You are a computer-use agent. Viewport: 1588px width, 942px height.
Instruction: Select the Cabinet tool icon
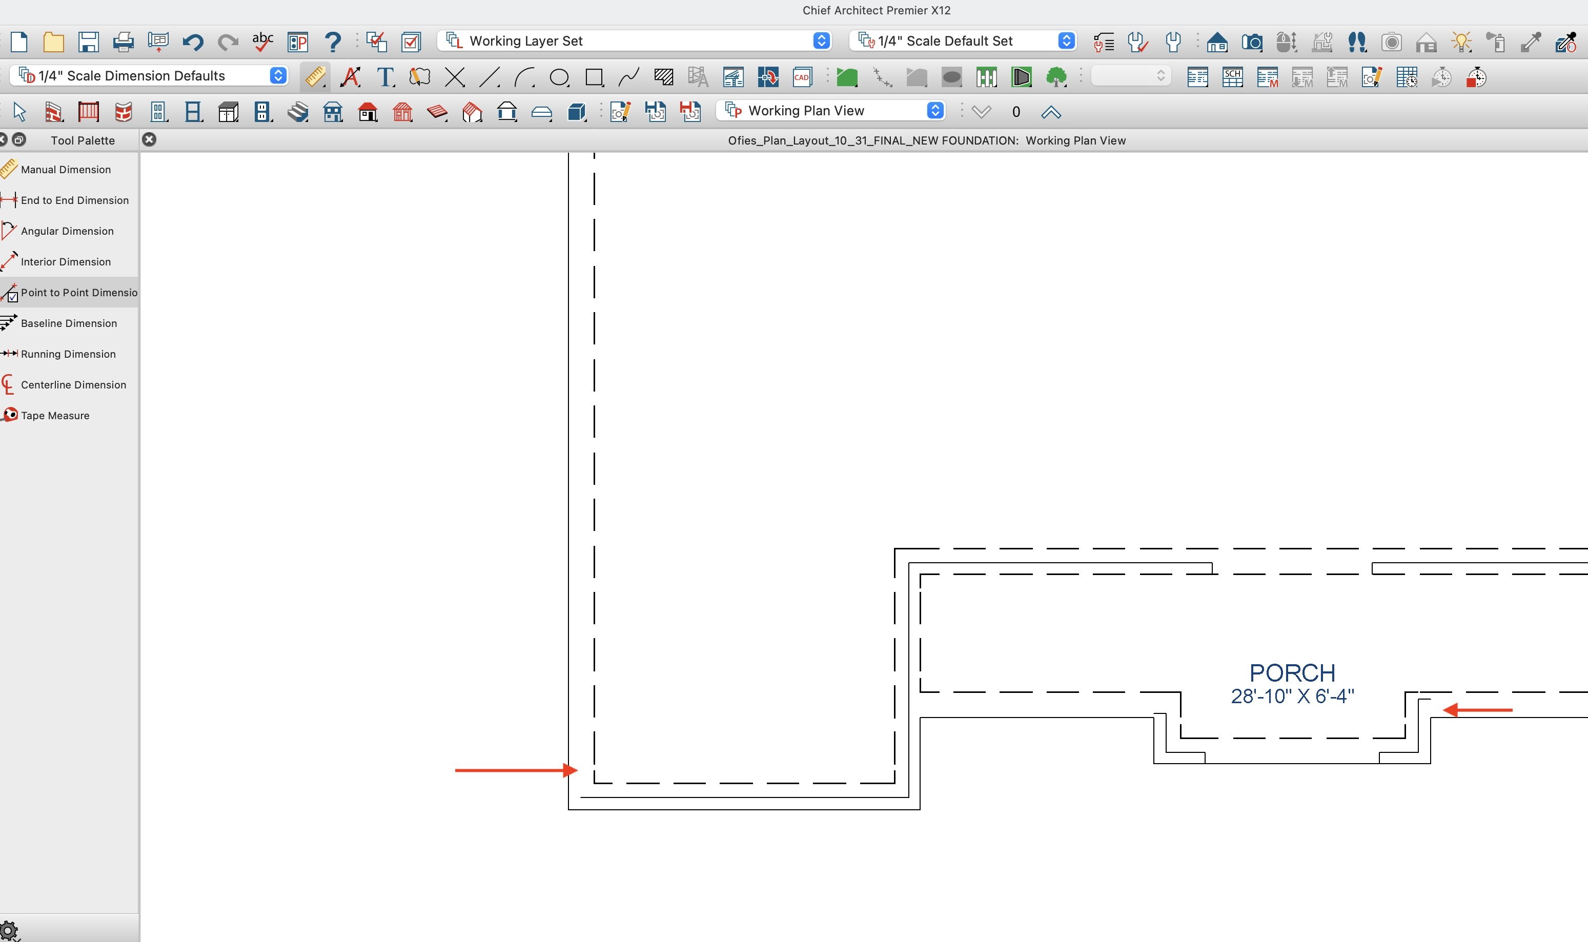click(228, 112)
